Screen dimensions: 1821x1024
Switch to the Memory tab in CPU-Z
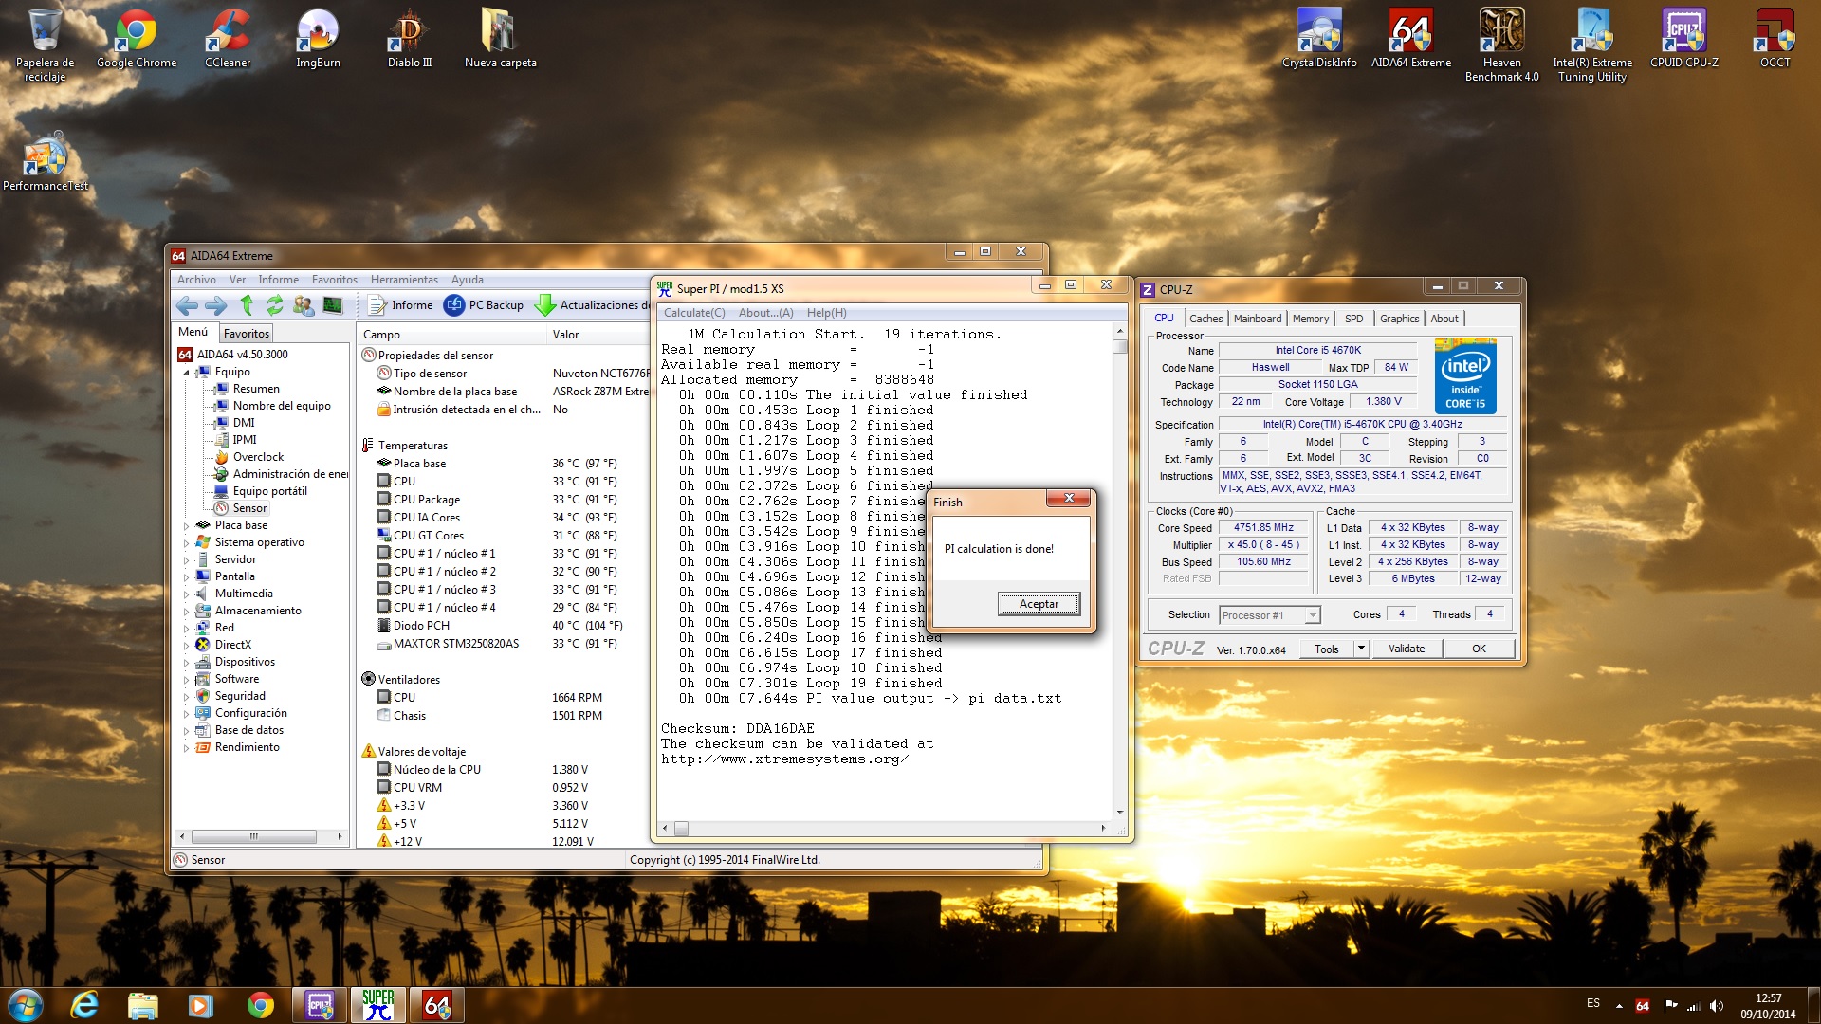(x=1310, y=319)
